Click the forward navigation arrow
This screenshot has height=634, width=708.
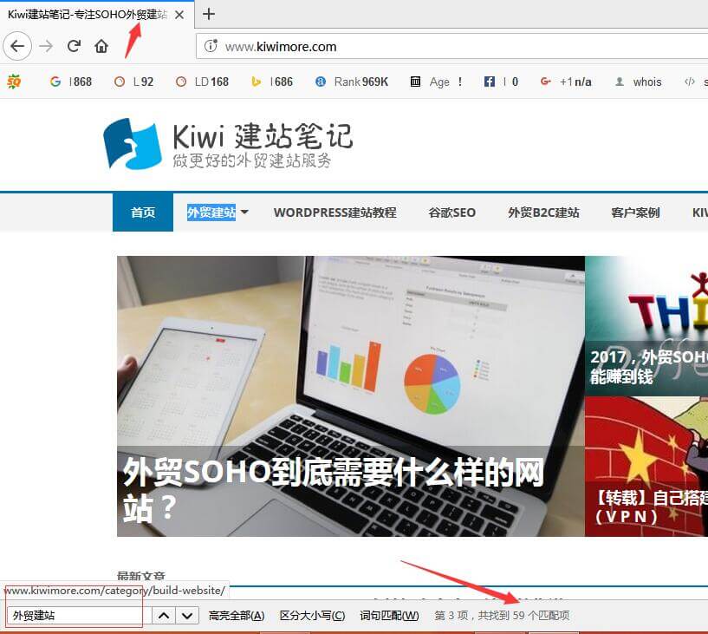point(46,46)
